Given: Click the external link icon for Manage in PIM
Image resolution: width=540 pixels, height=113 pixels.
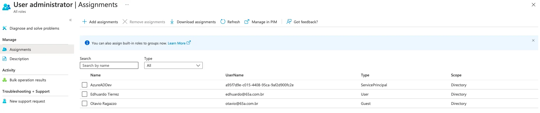Looking at the screenshot, I should [247, 22].
